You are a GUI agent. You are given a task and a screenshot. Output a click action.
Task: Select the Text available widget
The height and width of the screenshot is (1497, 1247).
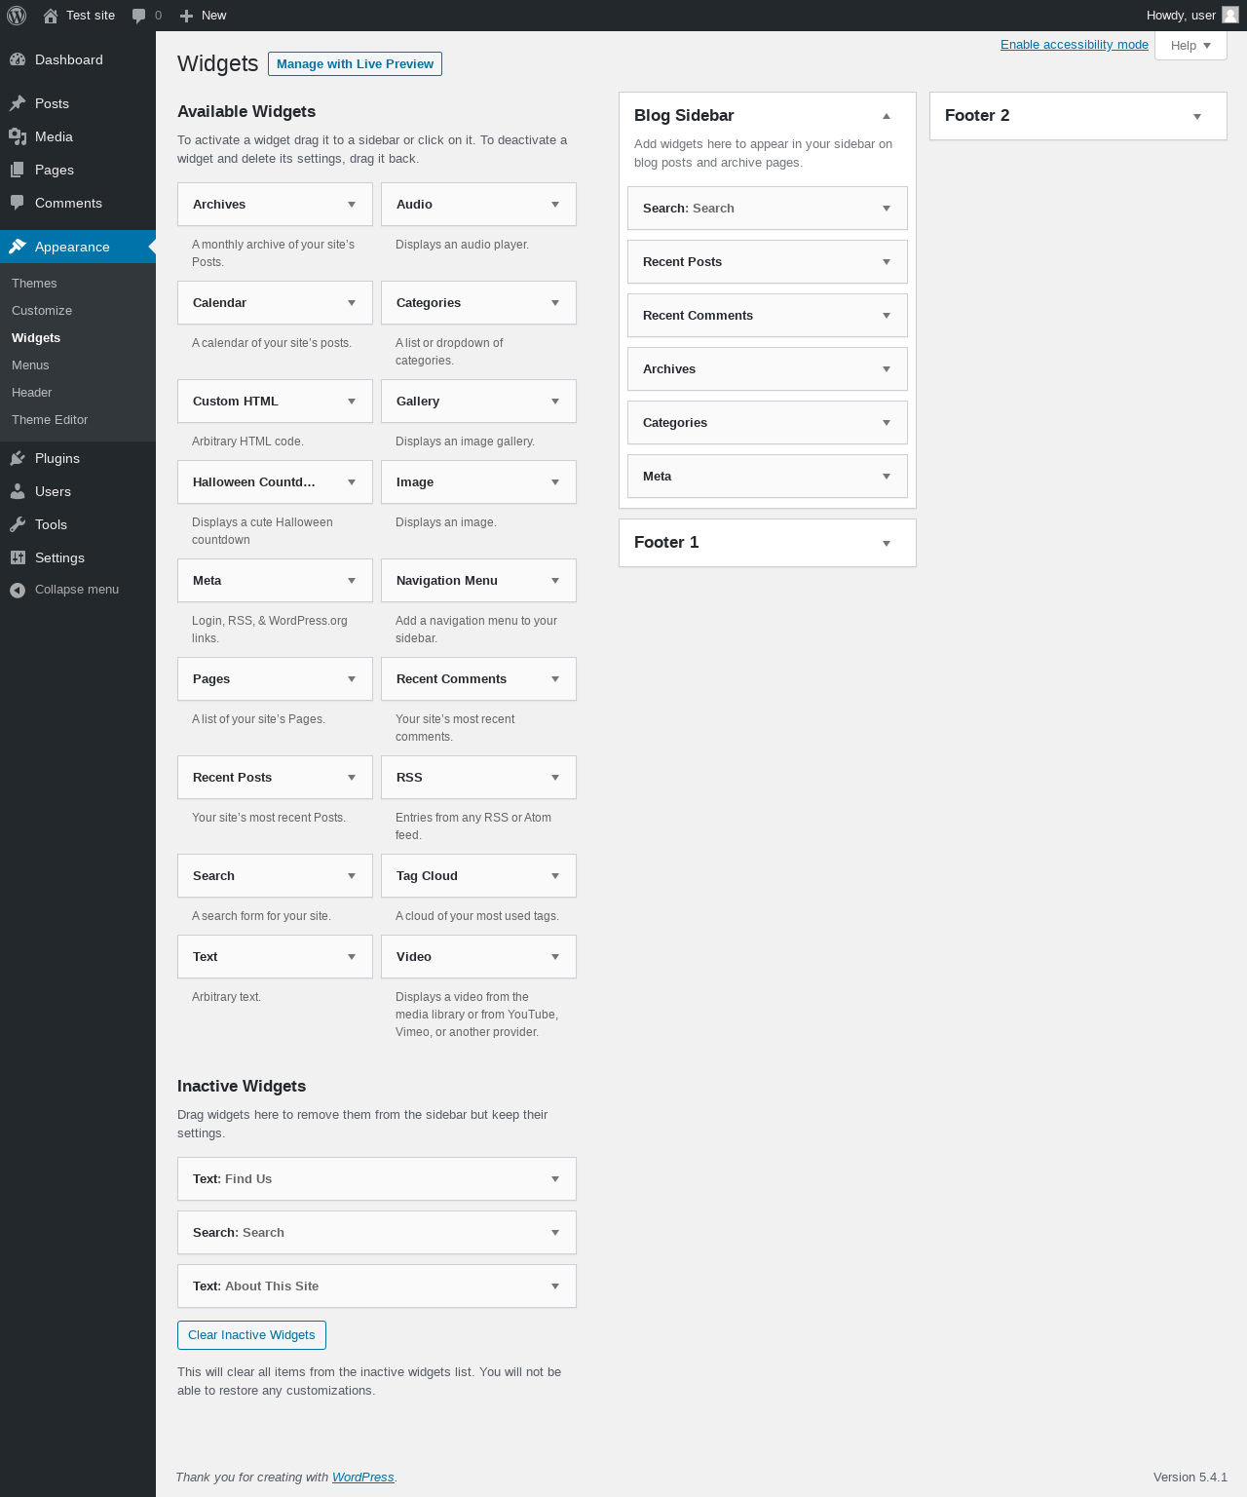point(275,957)
